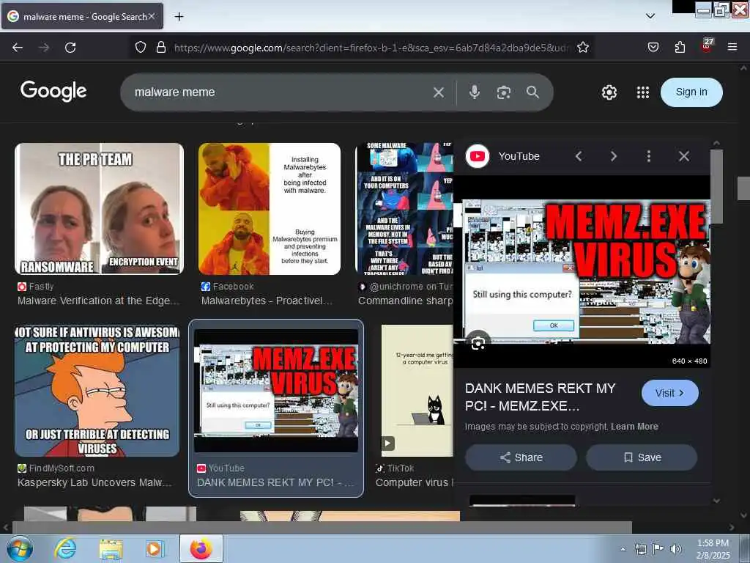Open the Pocket save icon
This screenshot has width=750, height=563.
(x=653, y=48)
